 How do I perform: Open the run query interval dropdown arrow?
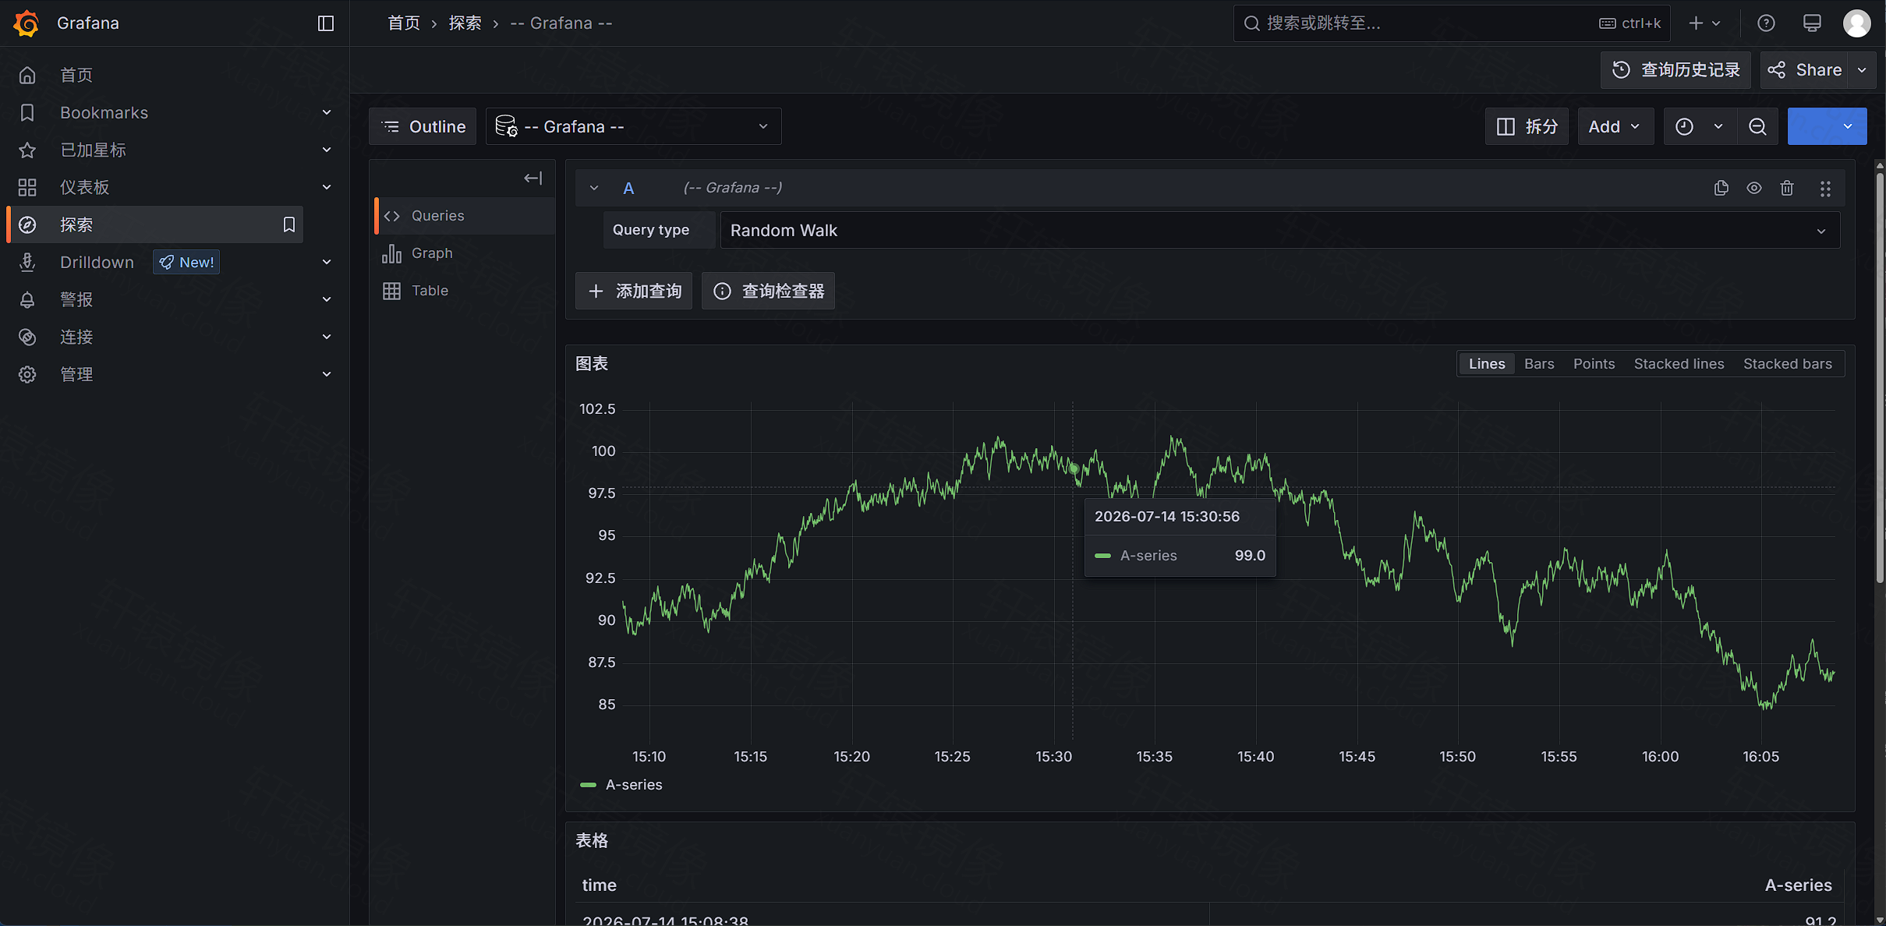coord(1848,126)
